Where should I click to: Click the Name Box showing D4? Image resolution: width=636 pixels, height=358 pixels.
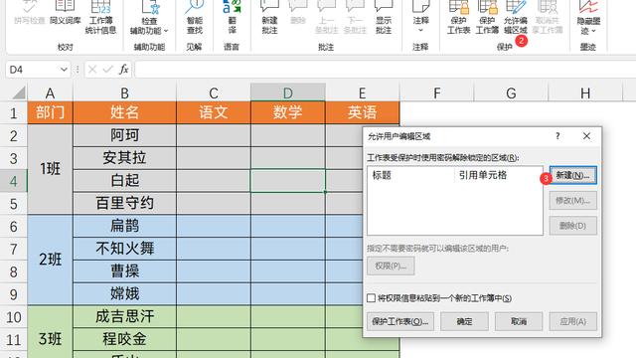coord(32,70)
